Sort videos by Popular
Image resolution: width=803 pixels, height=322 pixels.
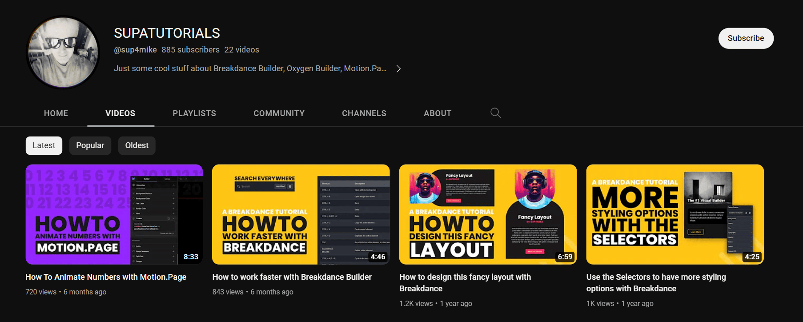pyautogui.click(x=90, y=145)
